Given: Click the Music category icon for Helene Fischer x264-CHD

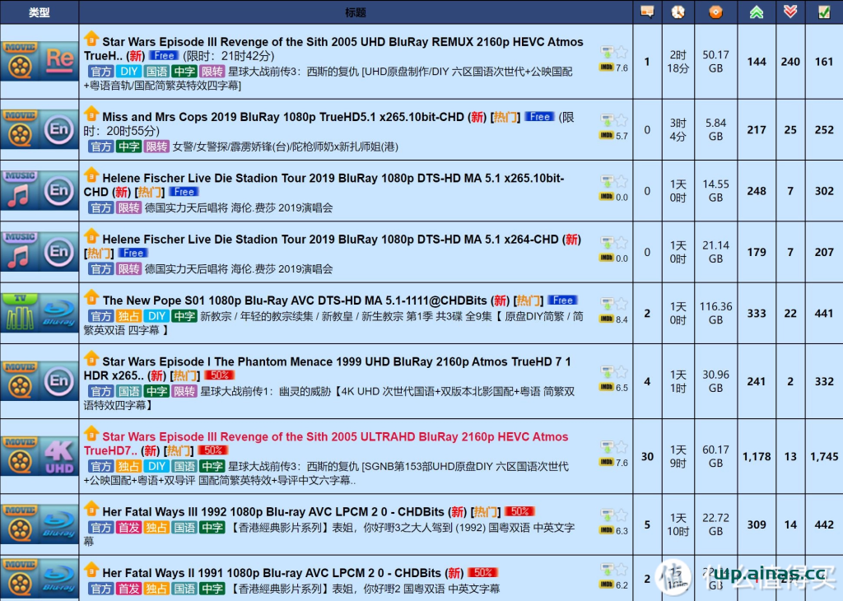Looking at the screenshot, I should (20, 252).
